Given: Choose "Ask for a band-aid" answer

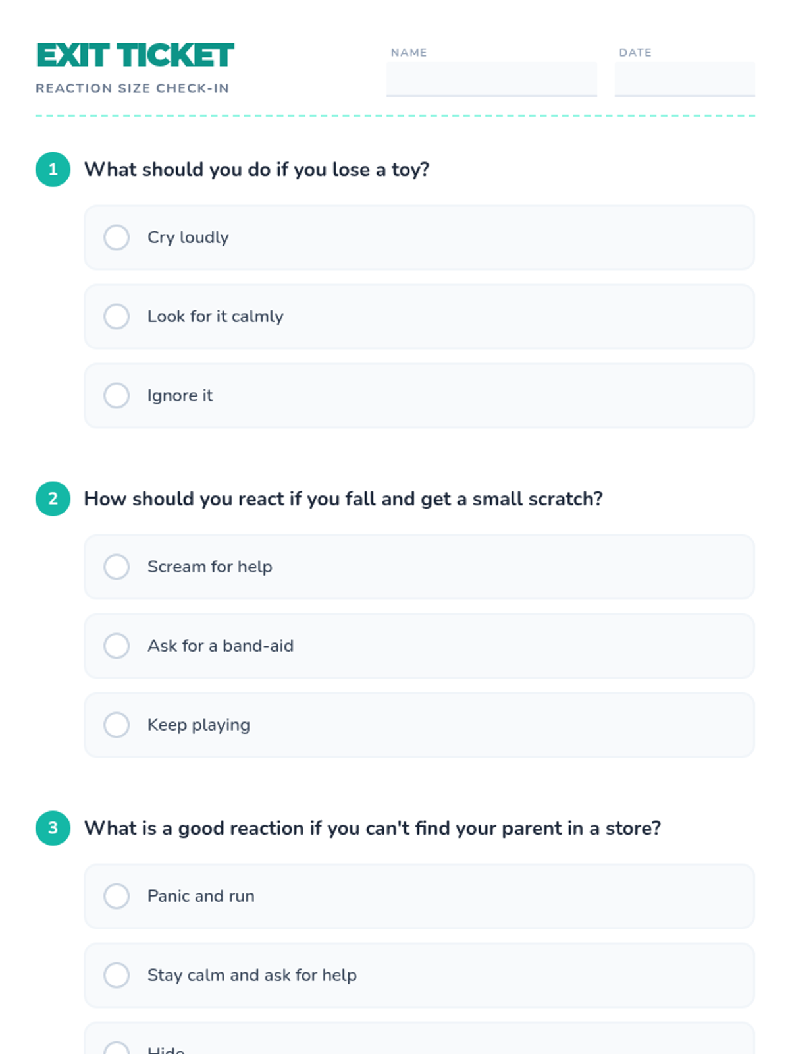Looking at the screenshot, I should 117,646.
